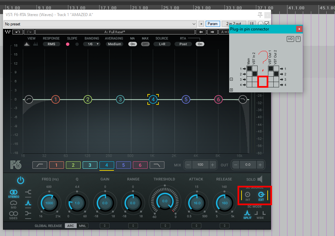Toggle plugin bypass checkbox

point(267,23)
